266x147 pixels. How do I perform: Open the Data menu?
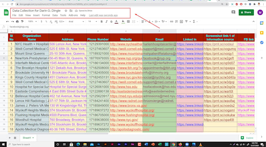[55, 15]
